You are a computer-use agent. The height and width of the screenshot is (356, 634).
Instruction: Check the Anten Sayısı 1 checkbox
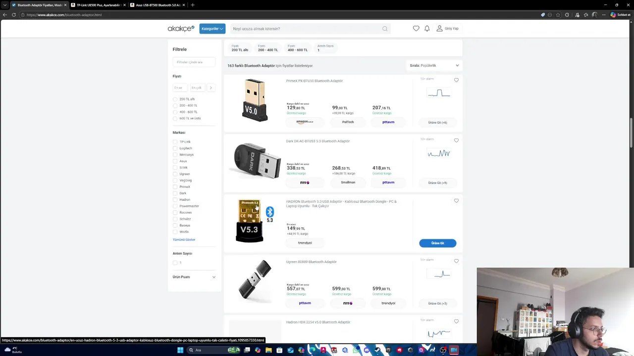(x=175, y=263)
